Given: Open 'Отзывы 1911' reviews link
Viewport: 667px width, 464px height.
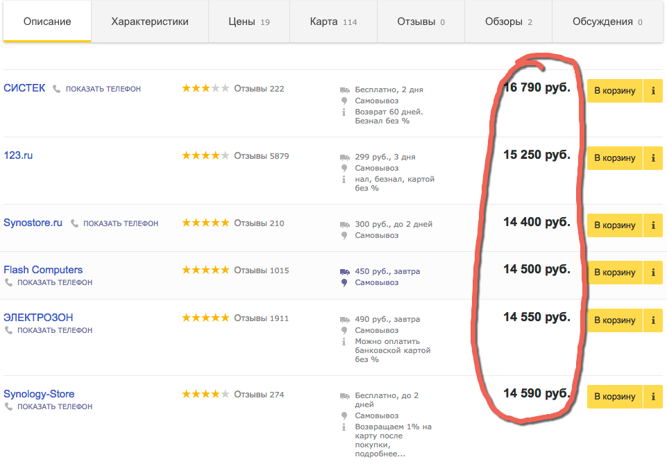Looking at the screenshot, I should pyautogui.click(x=262, y=318).
